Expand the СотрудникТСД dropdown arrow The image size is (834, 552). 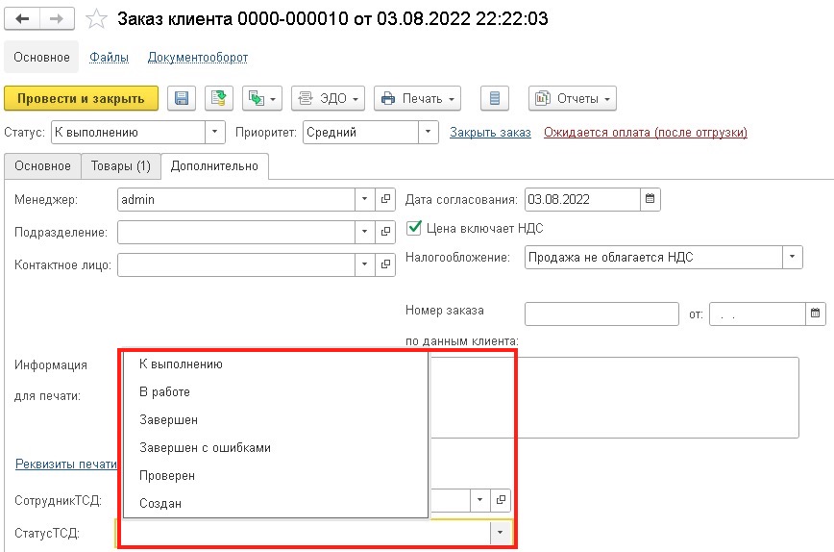tap(479, 500)
